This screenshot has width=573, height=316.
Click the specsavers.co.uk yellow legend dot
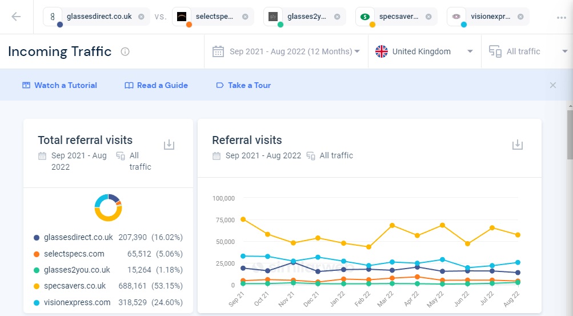click(x=37, y=286)
